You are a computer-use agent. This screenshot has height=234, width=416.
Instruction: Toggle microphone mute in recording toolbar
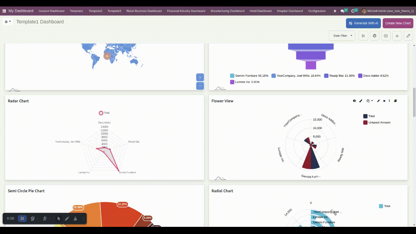[45, 218]
